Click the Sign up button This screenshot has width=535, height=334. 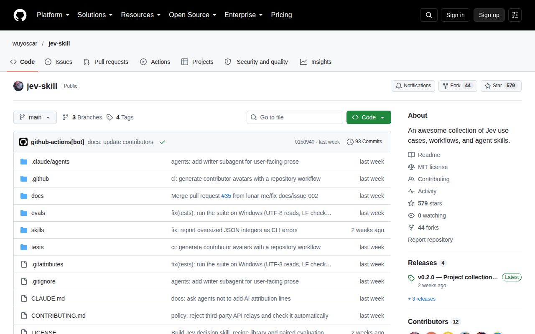[x=489, y=15]
